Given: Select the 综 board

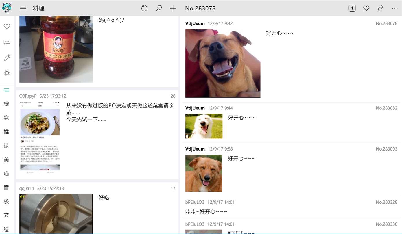Looking at the screenshot, I should [x=6, y=104].
